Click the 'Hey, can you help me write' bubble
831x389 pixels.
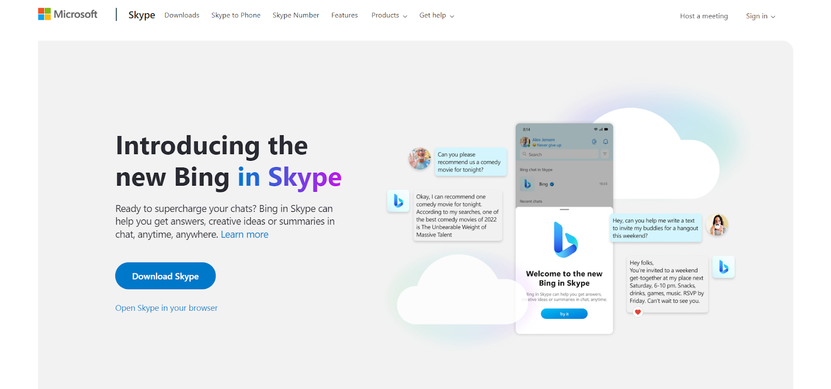656,228
